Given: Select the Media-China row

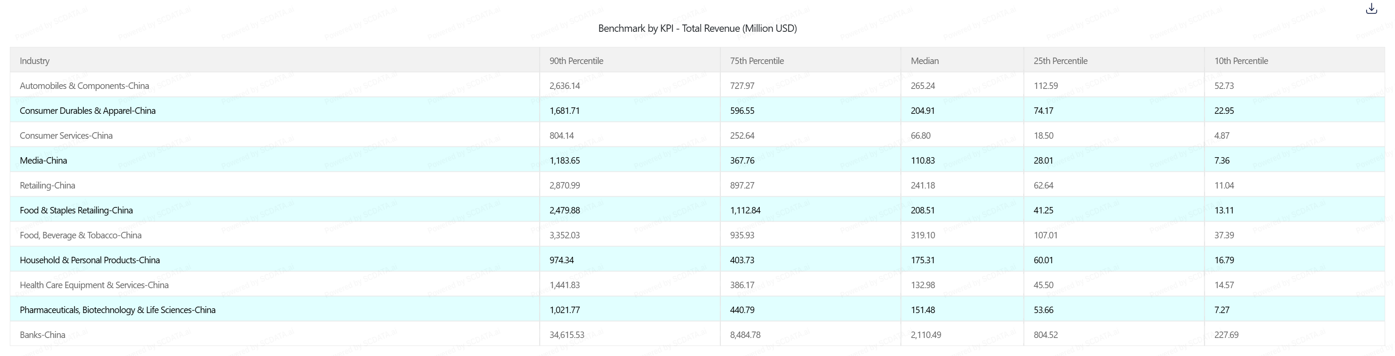Looking at the screenshot, I should point(43,160).
